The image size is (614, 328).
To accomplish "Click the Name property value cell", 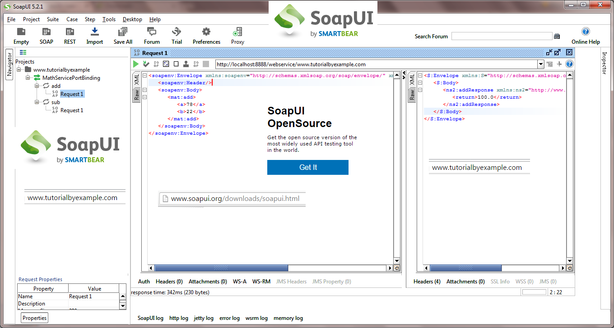I will 93,296.
